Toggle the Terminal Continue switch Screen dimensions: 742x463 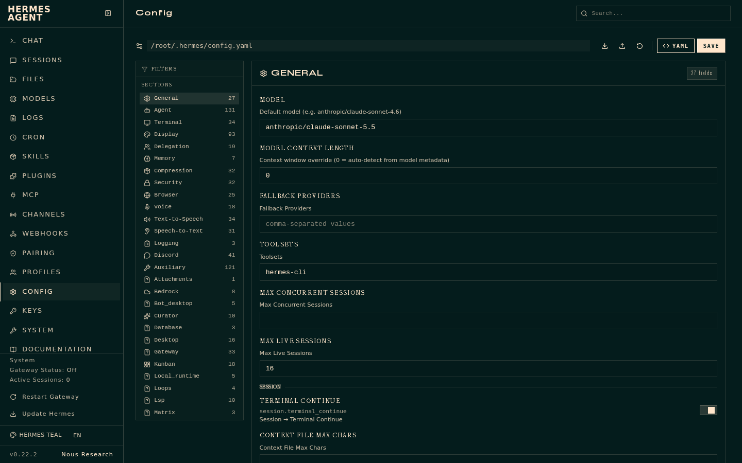[x=709, y=410]
